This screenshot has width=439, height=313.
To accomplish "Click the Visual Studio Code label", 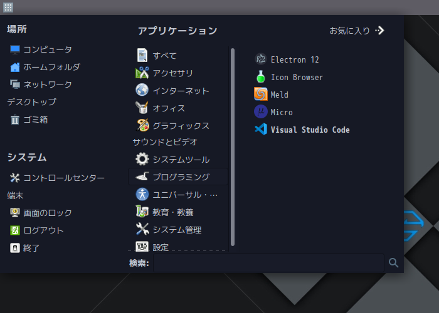I will (310, 130).
